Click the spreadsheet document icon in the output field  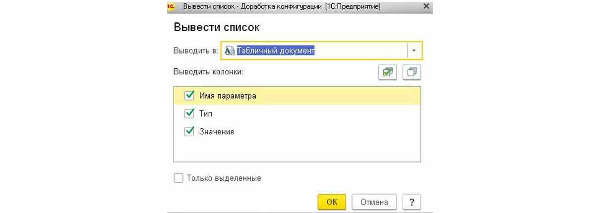click(230, 51)
